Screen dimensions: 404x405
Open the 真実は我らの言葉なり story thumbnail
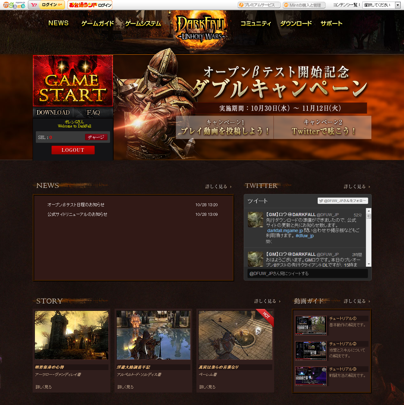point(235,335)
